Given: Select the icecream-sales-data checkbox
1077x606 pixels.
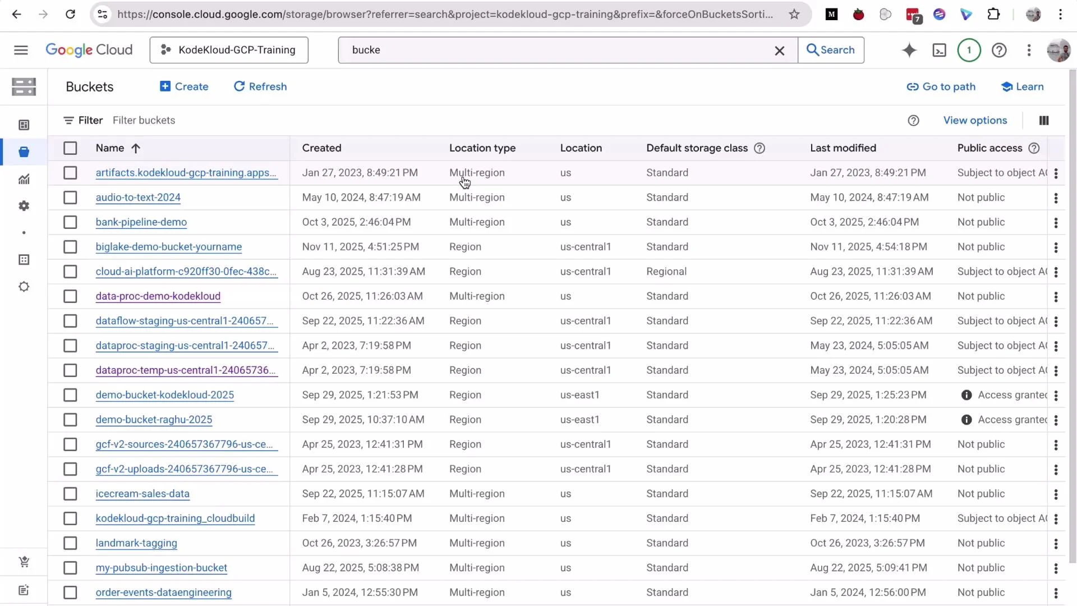Looking at the screenshot, I should coord(70,494).
